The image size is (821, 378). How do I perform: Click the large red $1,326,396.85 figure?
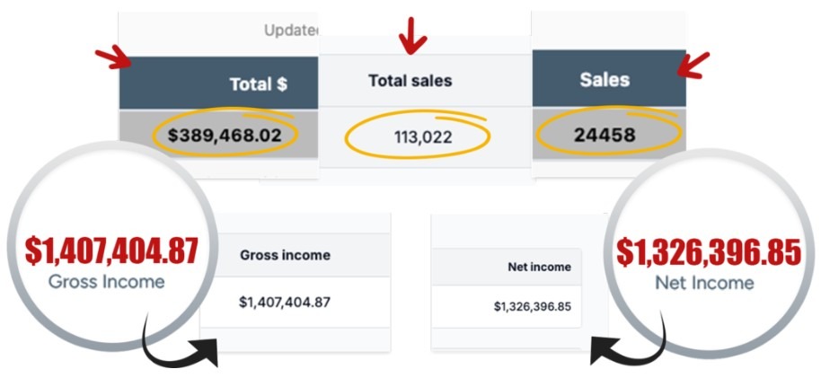click(x=707, y=253)
